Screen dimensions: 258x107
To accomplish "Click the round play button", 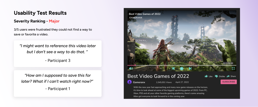I will point(182,69).
